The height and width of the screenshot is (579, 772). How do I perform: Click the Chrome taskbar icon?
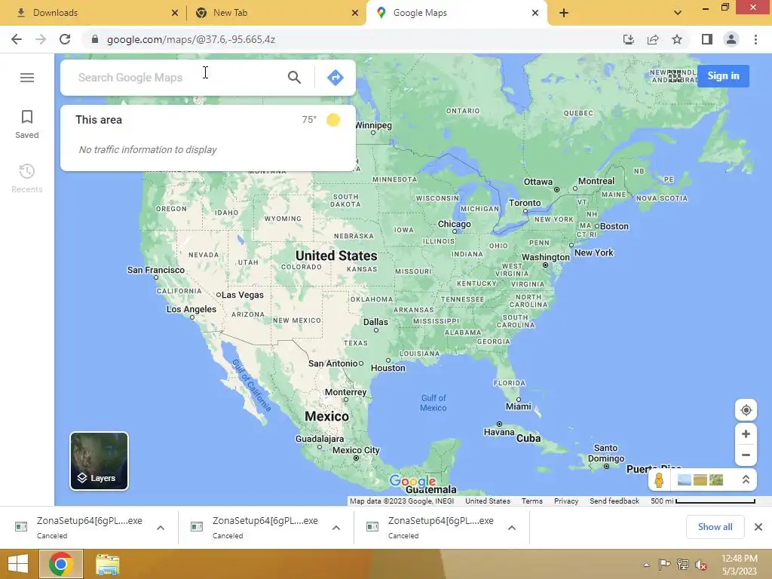pos(61,564)
